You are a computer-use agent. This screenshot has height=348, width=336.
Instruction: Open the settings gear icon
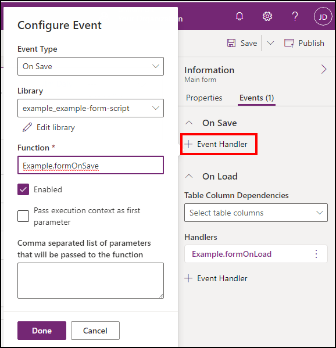[267, 16]
